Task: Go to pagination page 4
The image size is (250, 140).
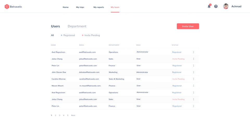Action: tap(64, 115)
